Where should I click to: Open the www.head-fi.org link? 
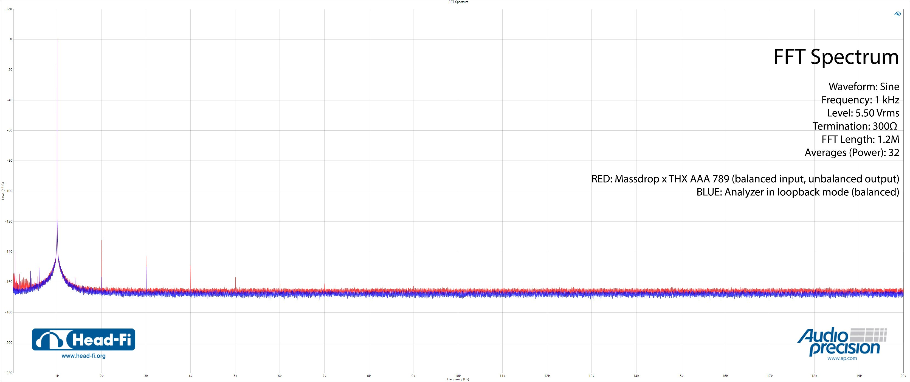coord(83,356)
